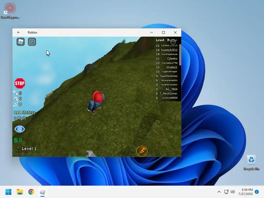Open the Roblox menu logo button
Viewport: 264px width, 198px height.
coord(21,42)
